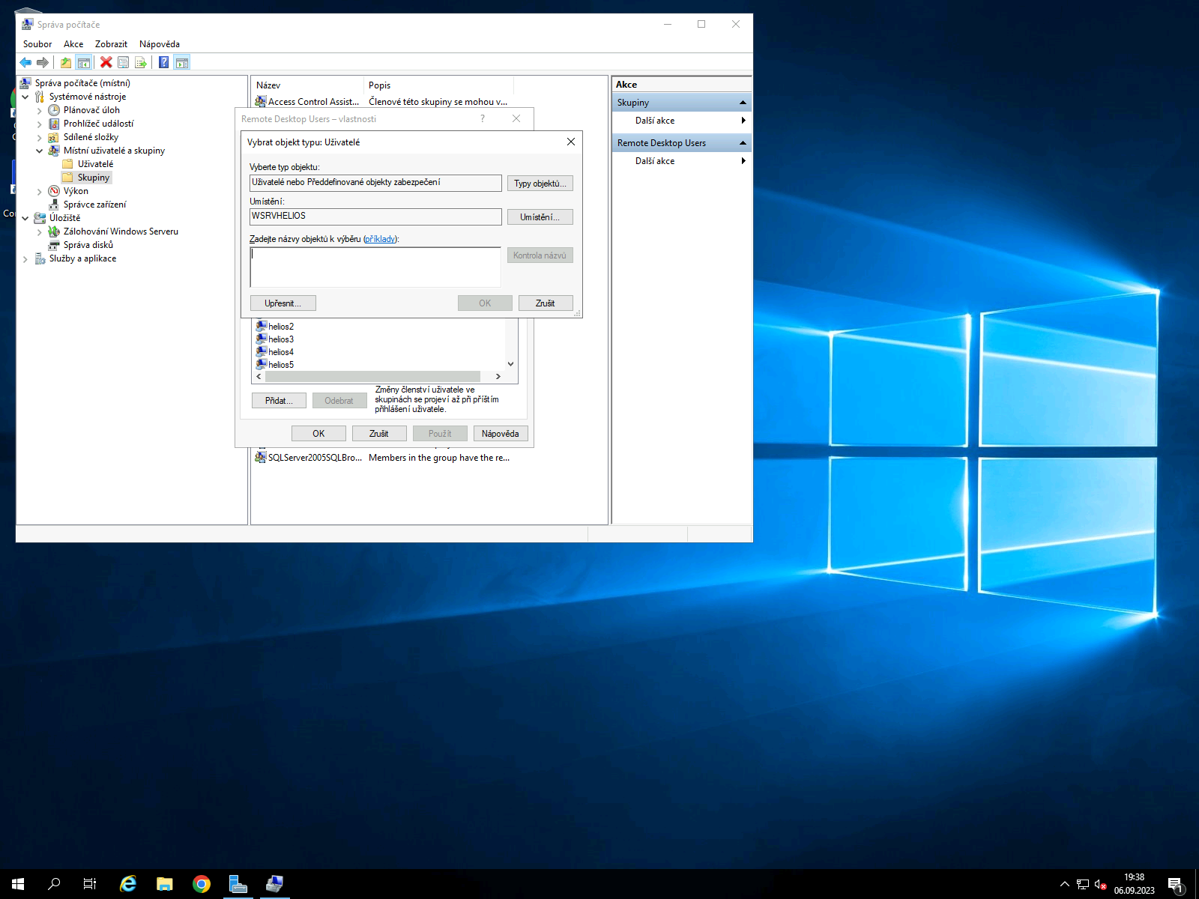The image size is (1199, 899).
Task: Expand the Plánovač úloh tree node
Action: click(x=40, y=111)
